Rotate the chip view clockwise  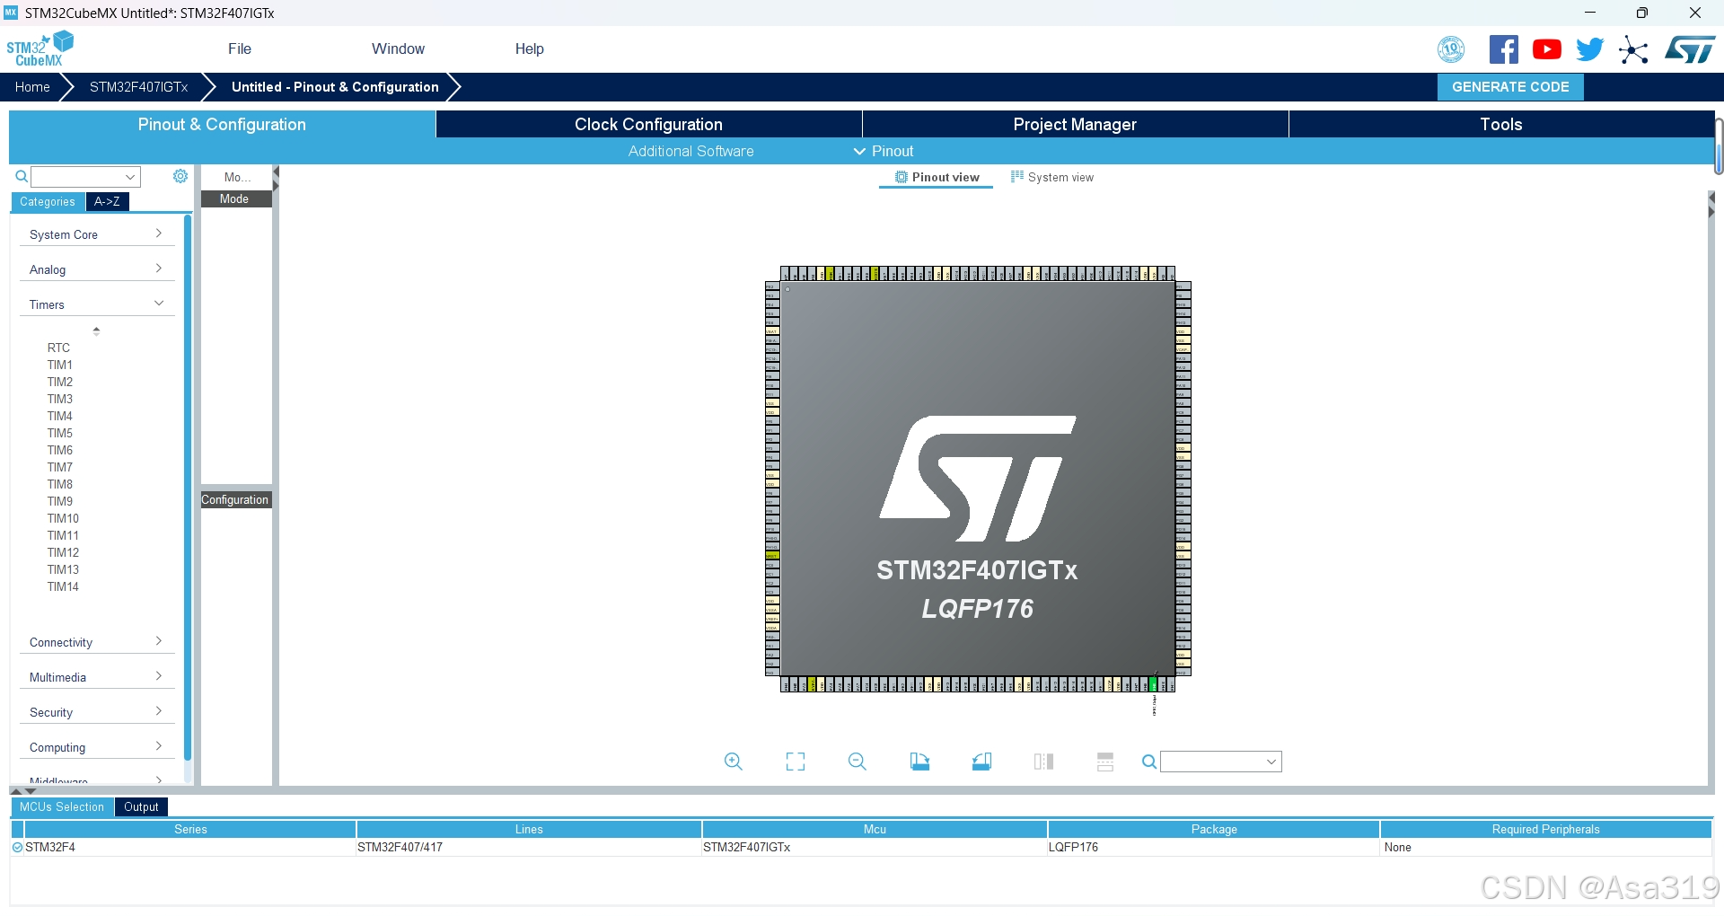click(919, 762)
